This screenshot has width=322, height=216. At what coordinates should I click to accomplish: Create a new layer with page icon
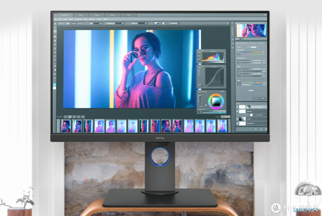pos(261,129)
